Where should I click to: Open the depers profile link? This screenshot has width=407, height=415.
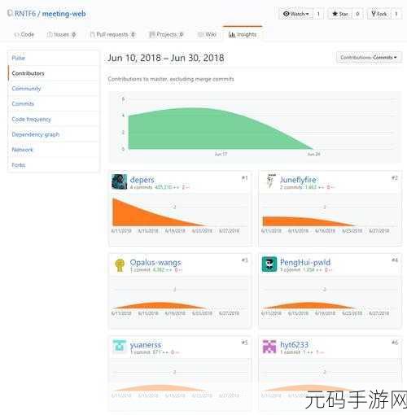tap(142, 179)
